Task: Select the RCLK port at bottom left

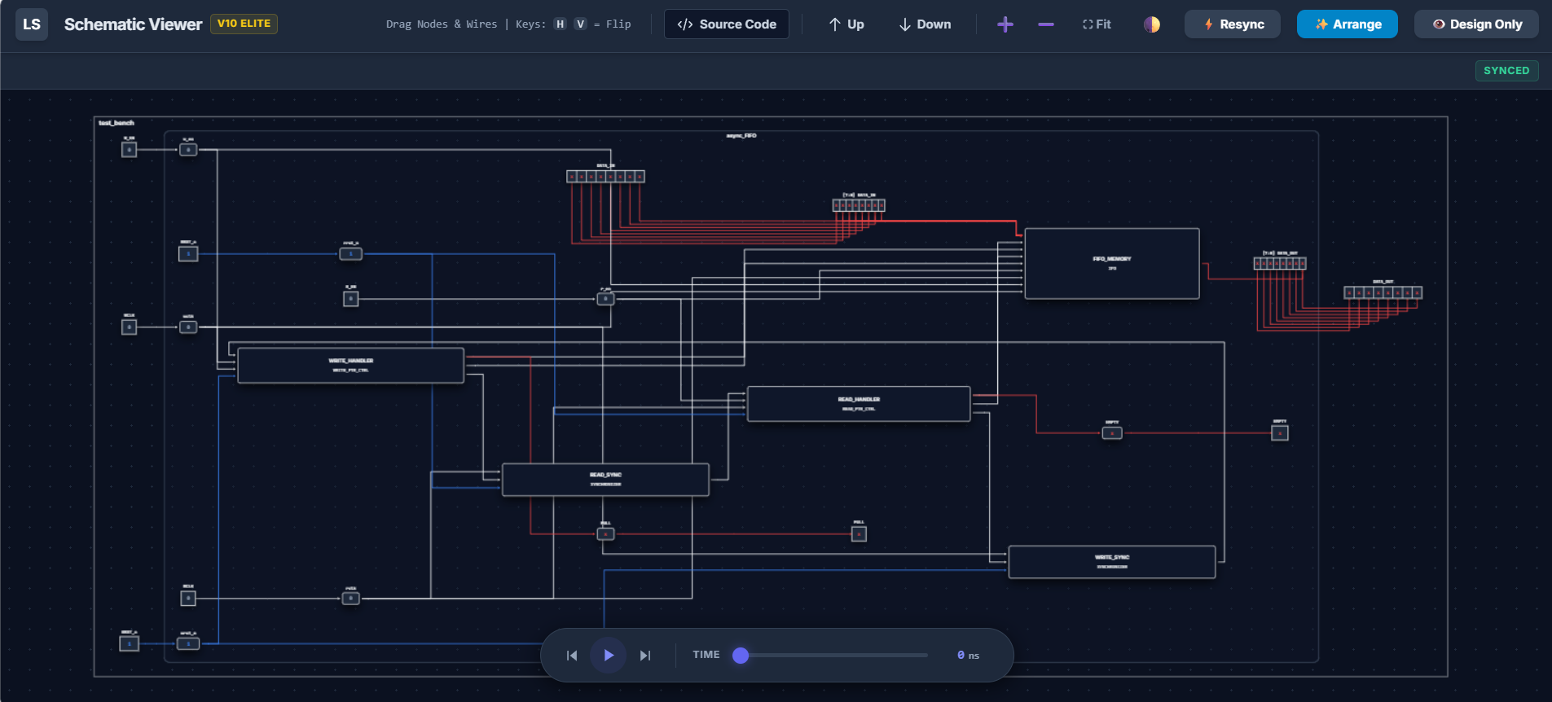Action: (188, 599)
